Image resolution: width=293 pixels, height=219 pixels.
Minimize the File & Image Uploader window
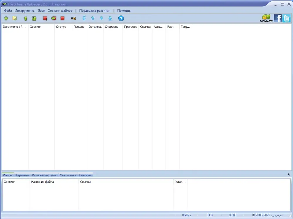[x=275, y=5]
